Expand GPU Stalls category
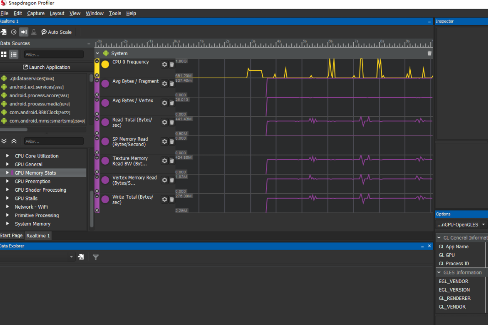The image size is (488, 325). [7, 198]
